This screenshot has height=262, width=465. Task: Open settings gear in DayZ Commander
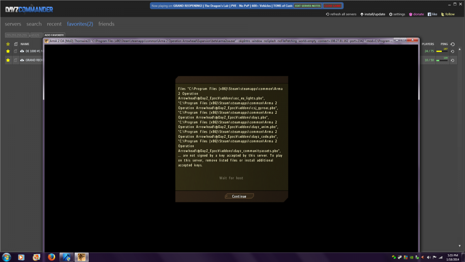coord(391,14)
